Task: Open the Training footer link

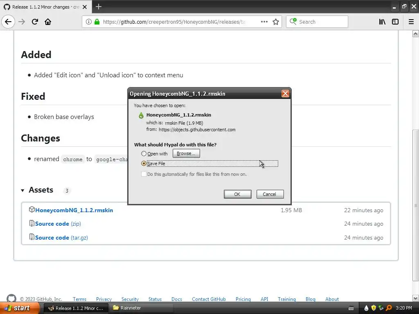Action: click(x=287, y=299)
